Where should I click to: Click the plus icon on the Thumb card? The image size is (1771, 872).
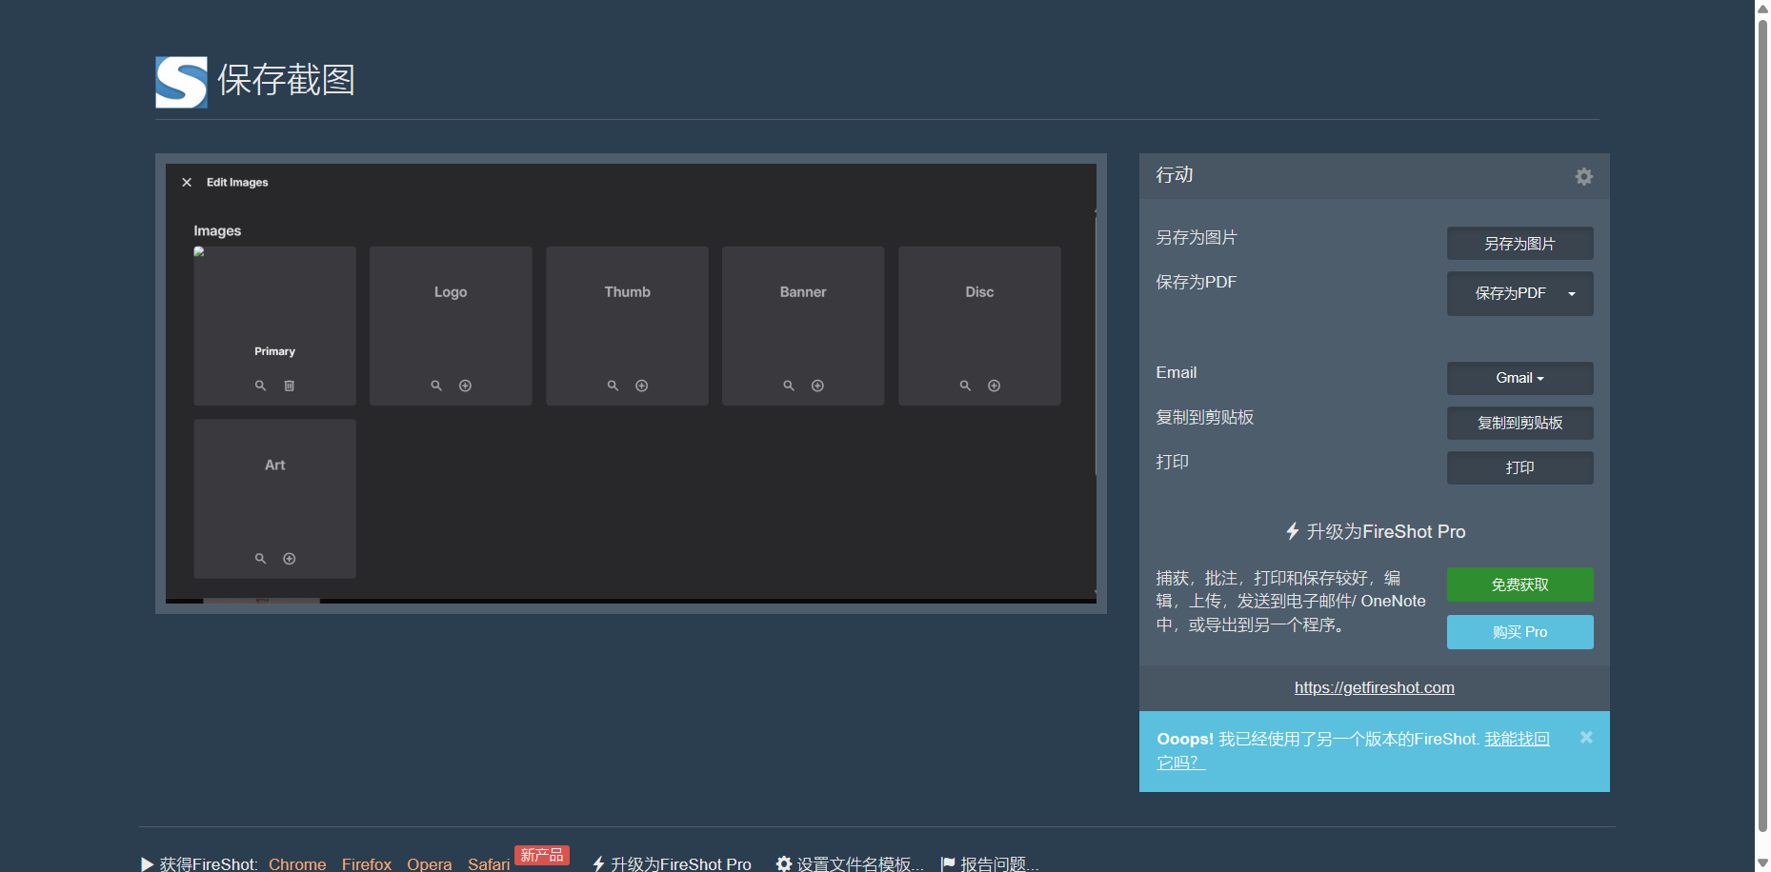(x=642, y=386)
